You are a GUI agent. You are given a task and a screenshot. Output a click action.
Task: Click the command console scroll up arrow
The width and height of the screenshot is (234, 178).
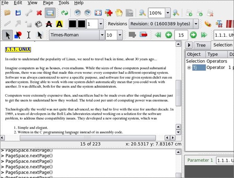click(178, 152)
